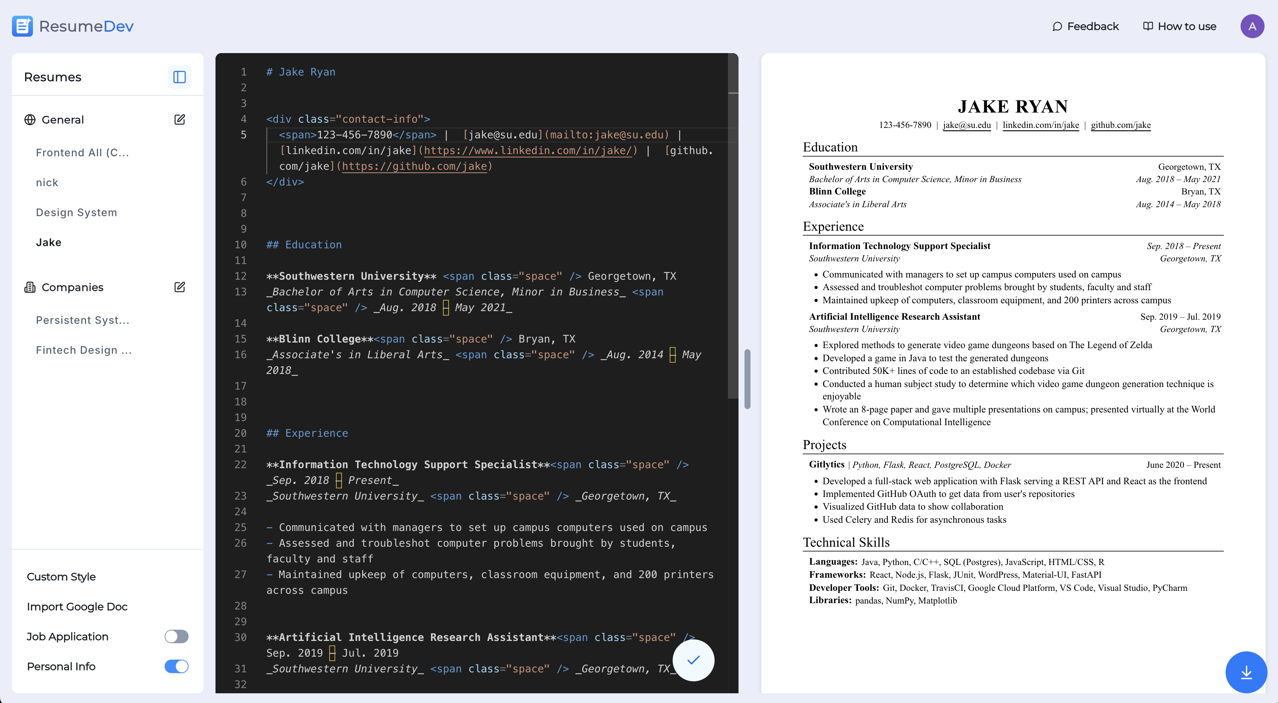
Task: Click the edit icon next to General
Action: pos(180,120)
